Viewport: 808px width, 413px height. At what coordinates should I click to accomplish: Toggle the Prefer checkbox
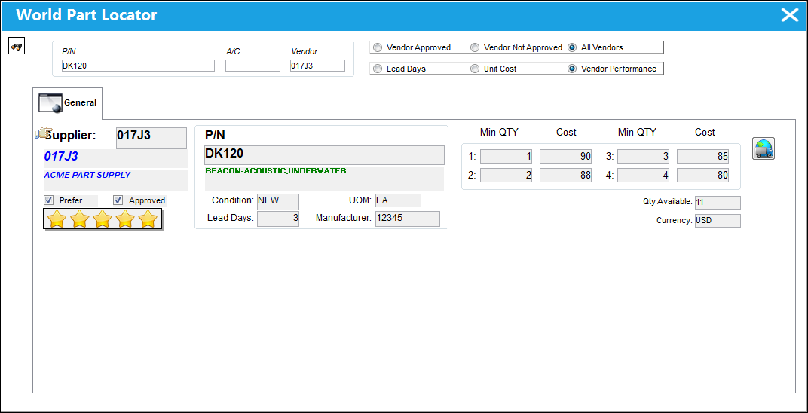[x=49, y=200]
